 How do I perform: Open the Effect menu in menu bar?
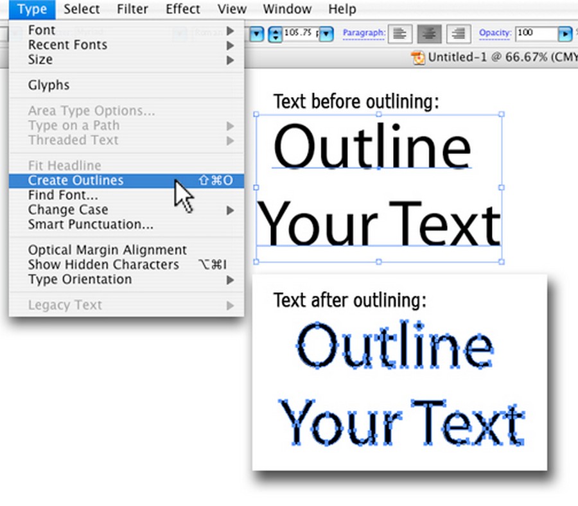point(183,9)
